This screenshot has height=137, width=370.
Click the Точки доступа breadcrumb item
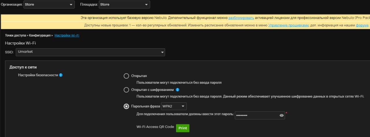click(x=15, y=35)
